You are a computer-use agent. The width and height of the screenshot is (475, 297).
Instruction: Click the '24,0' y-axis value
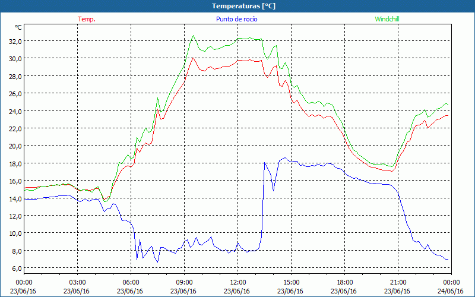click(15, 112)
